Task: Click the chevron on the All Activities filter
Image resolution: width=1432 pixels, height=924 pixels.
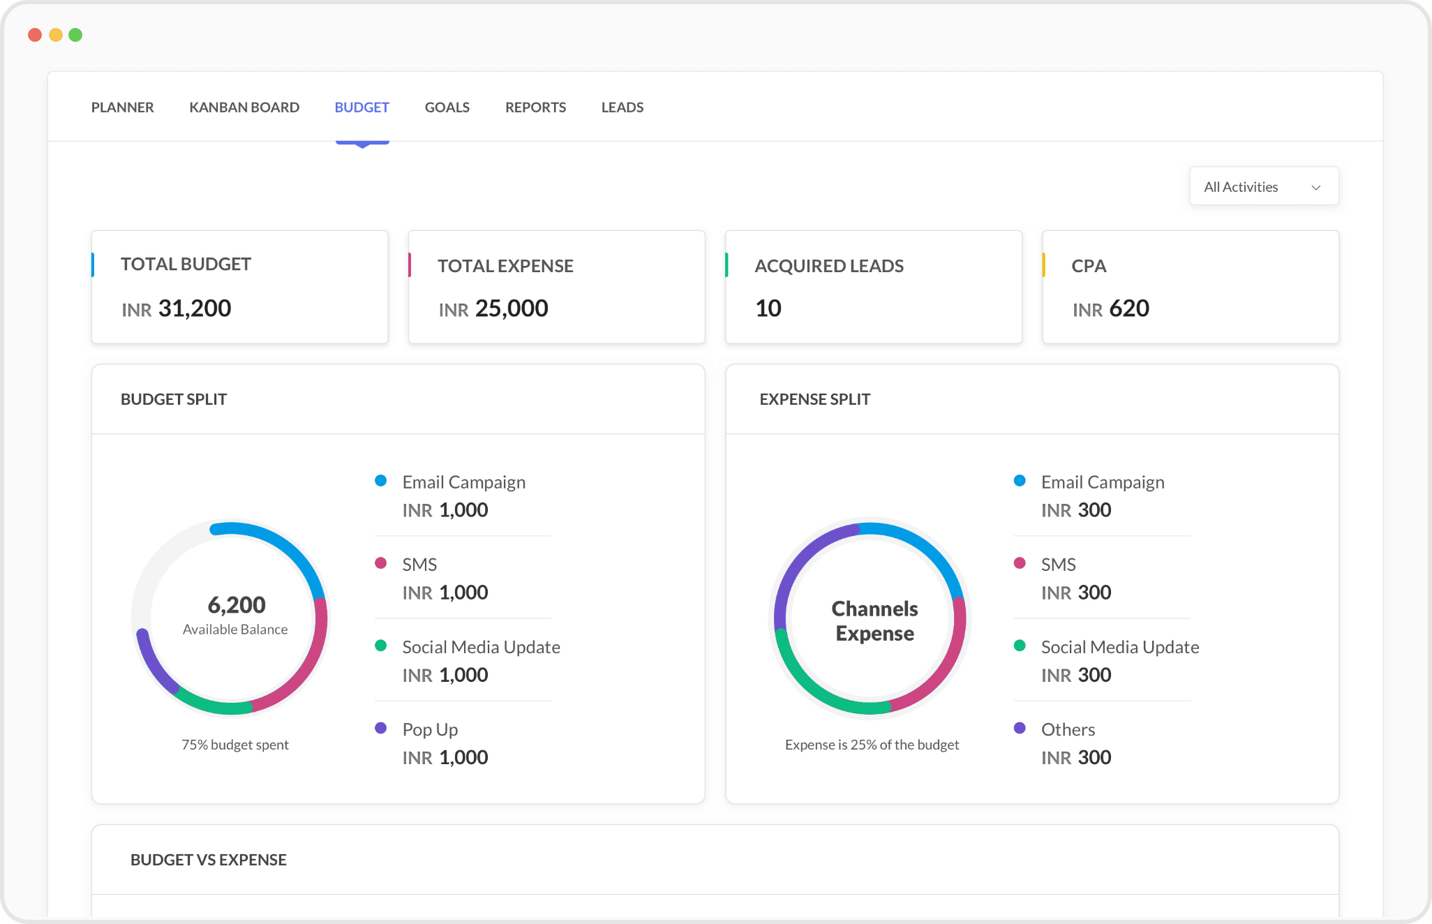Action: click(1317, 187)
